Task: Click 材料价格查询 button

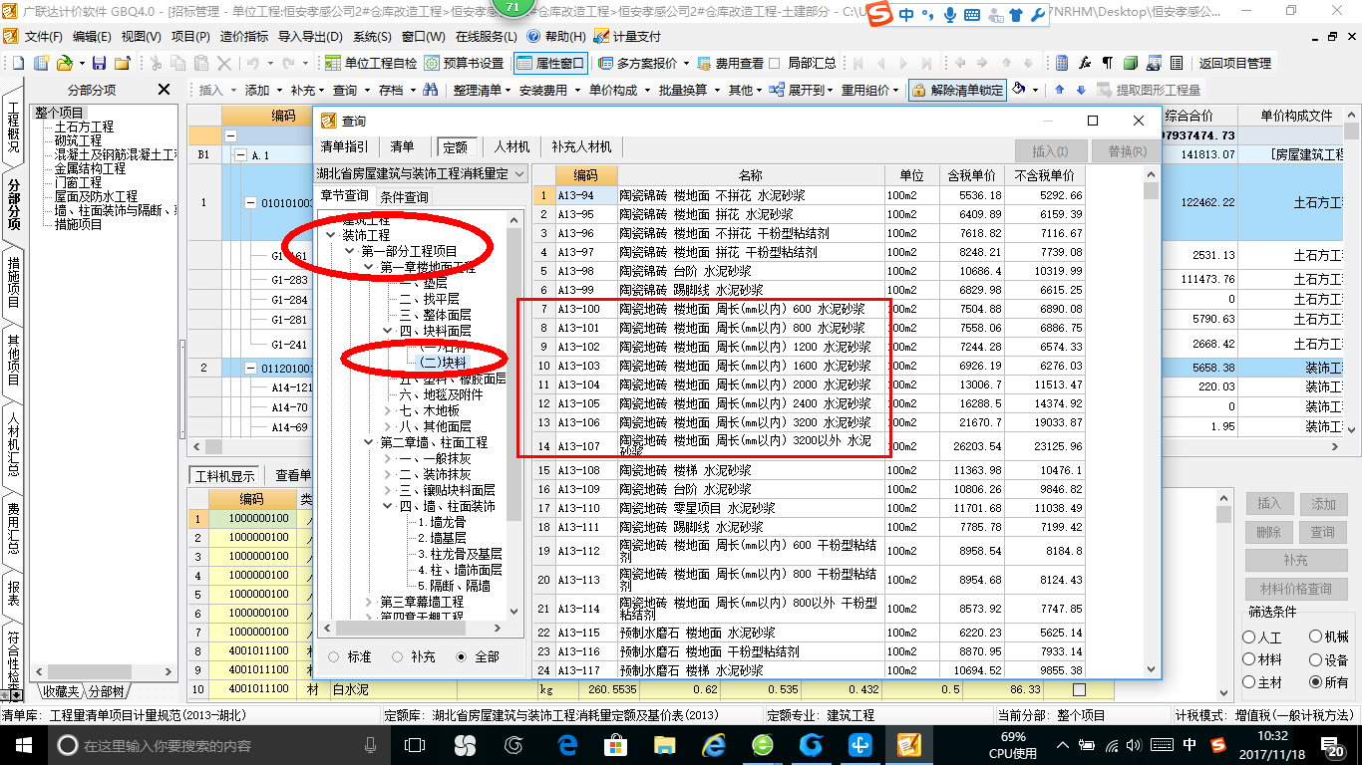Action: tap(1296, 589)
